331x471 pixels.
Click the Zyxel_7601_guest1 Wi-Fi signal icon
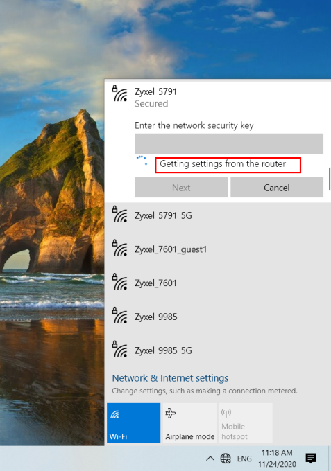click(120, 248)
